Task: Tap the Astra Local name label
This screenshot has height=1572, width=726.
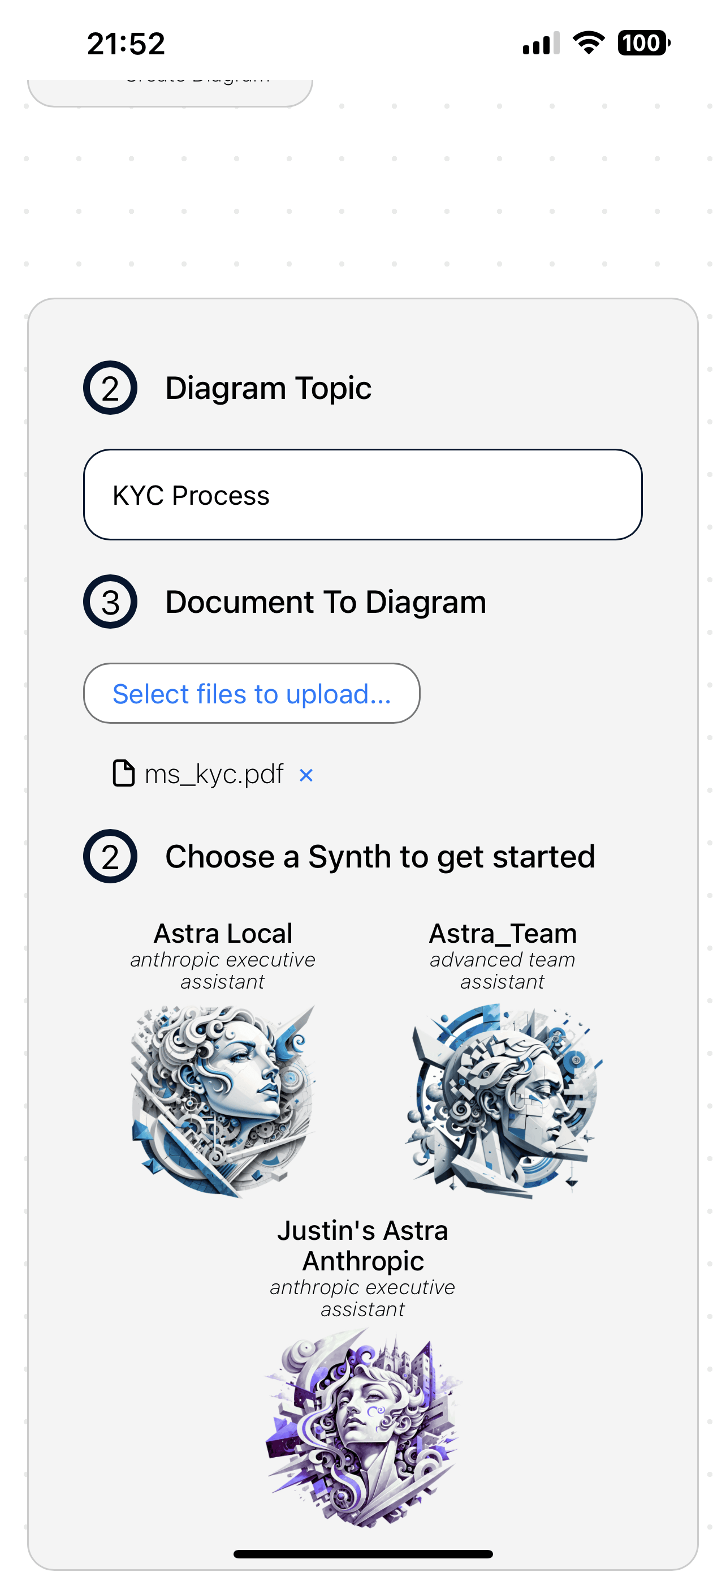Action: (x=223, y=933)
